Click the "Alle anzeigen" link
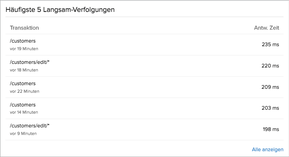Image resolution: width=289 pixels, height=157 pixels. click(x=268, y=149)
